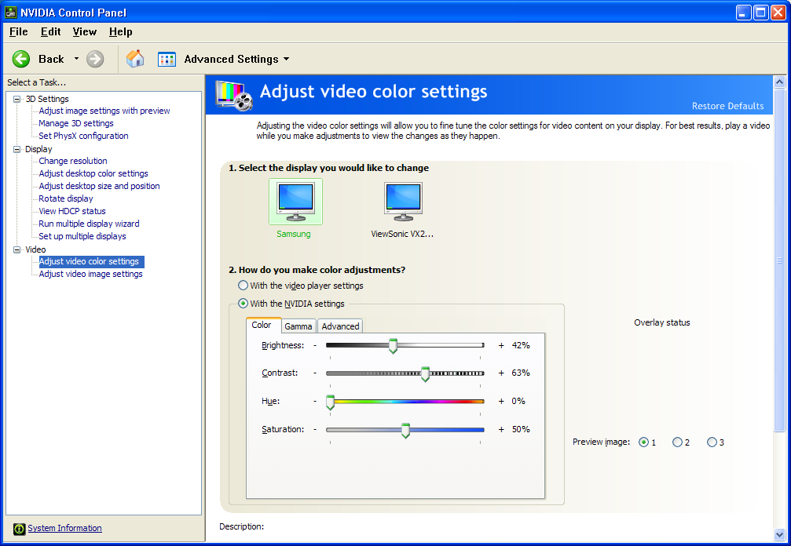
Task: Go to Home via house icon
Action: pos(135,59)
